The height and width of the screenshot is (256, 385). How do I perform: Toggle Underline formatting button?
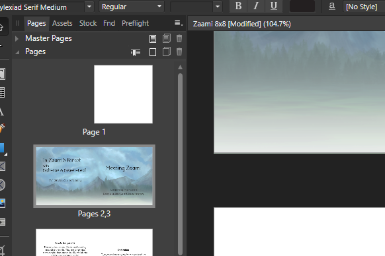(273, 6)
